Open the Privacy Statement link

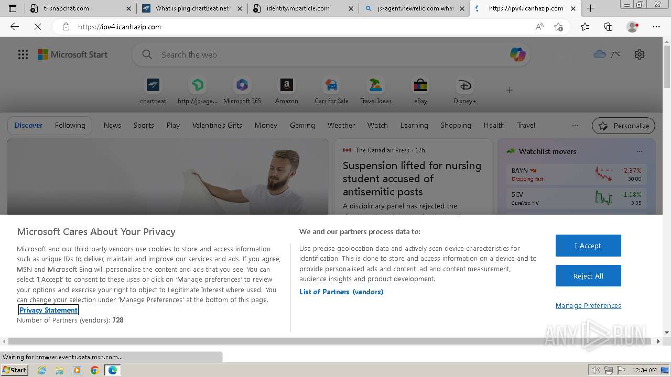(x=48, y=310)
